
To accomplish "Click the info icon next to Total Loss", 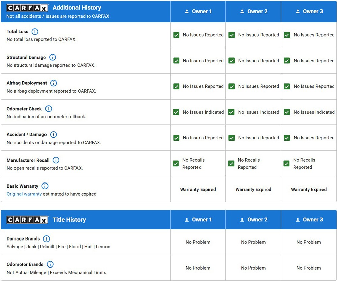I will coord(35,32).
